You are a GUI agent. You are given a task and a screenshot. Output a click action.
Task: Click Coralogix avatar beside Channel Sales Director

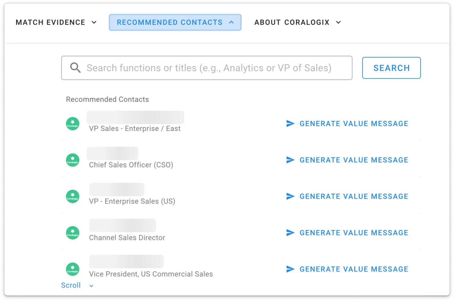(73, 233)
